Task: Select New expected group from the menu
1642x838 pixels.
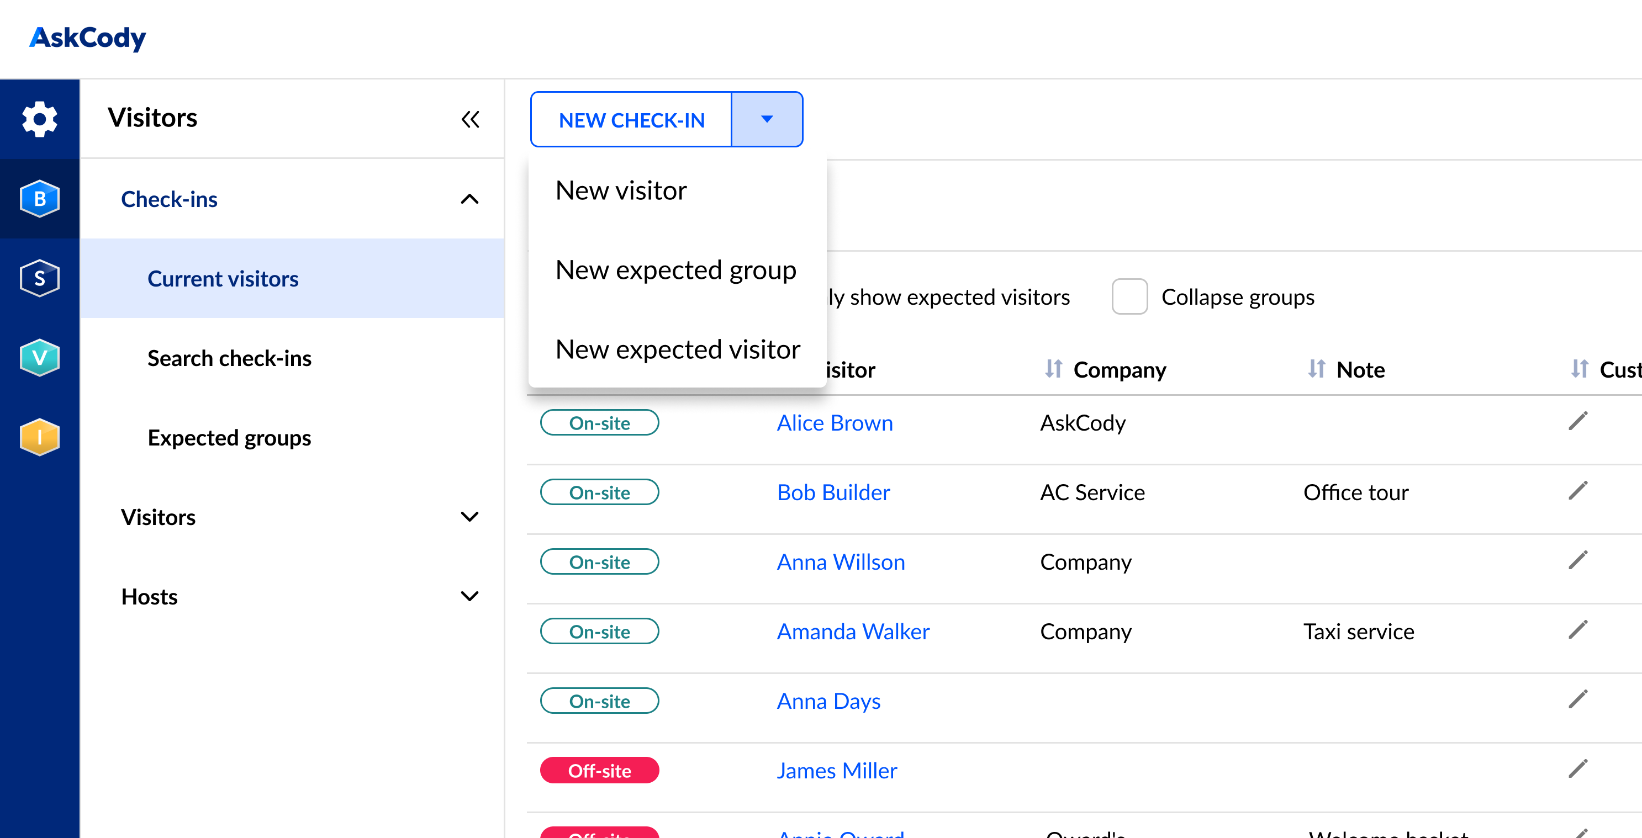Action: click(x=675, y=269)
